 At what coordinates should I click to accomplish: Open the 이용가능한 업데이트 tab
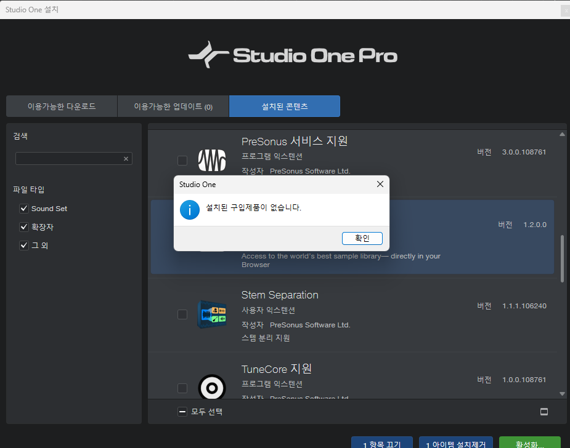(x=173, y=106)
